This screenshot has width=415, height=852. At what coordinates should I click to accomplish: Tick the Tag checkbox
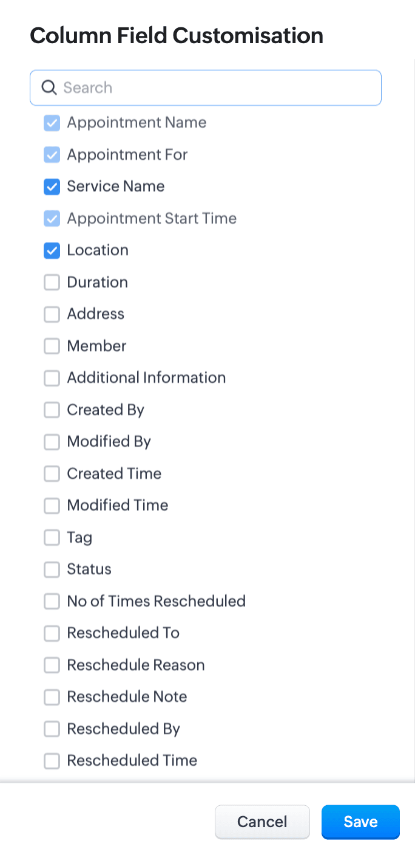point(52,537)
